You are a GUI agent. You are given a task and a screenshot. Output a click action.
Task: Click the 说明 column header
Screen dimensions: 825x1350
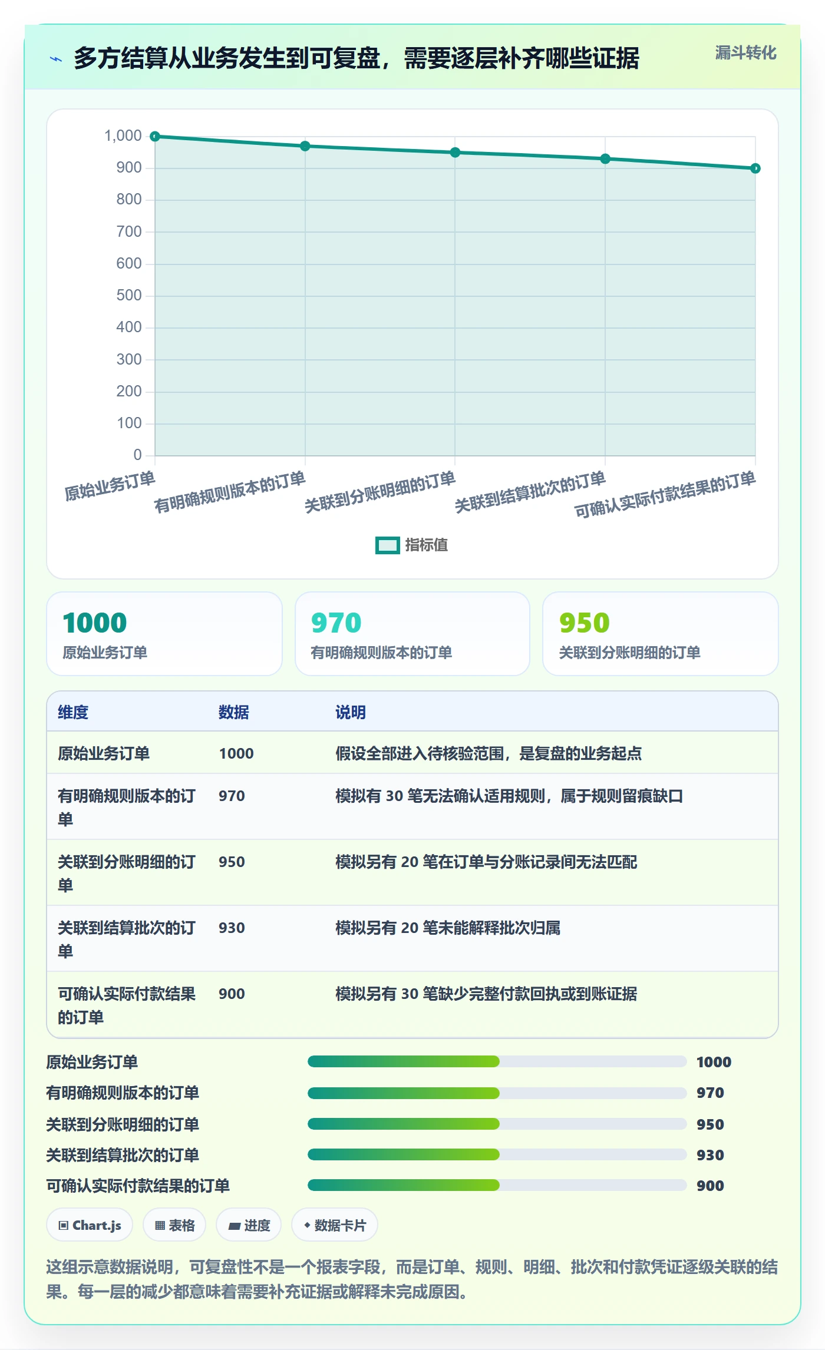[351, 713]
